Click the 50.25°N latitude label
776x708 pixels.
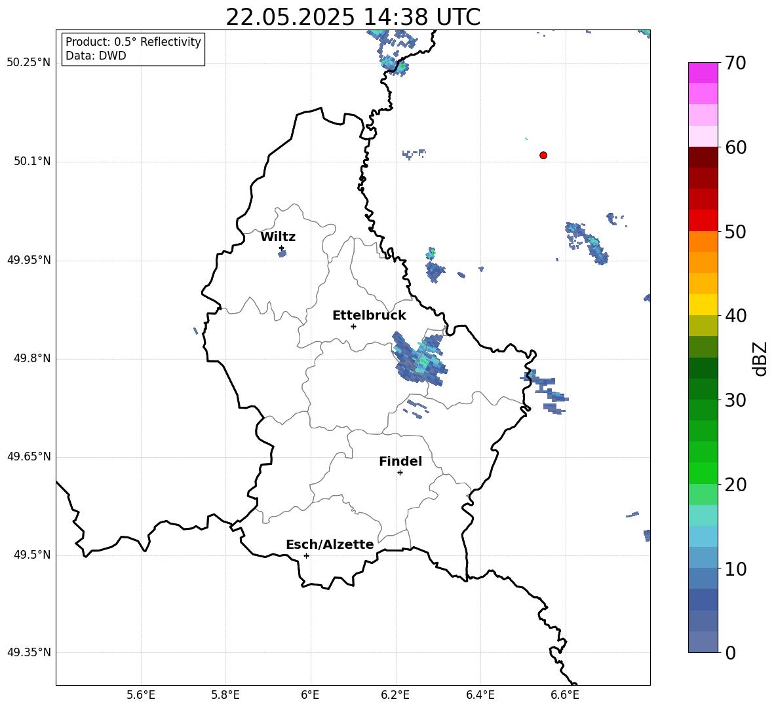(x=29, y=63)
